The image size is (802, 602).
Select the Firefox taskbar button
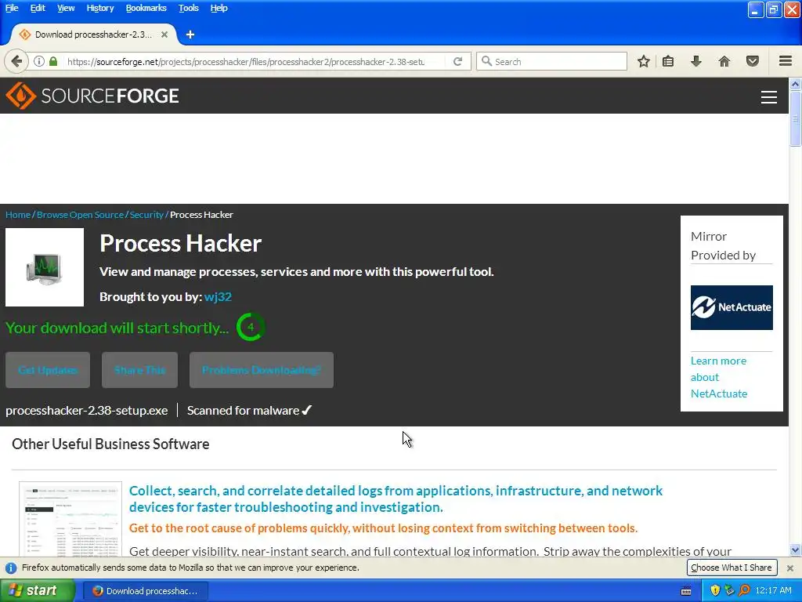[146, 591]
